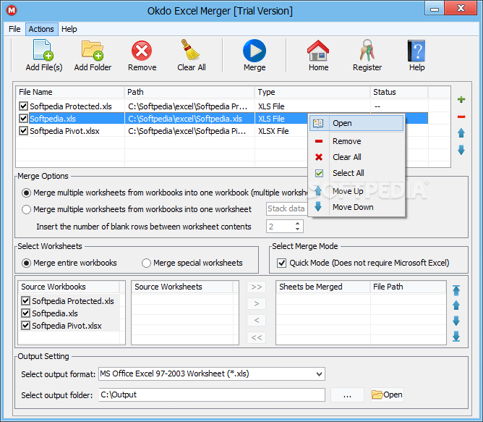Click Open output folder button
Screen dimensions: 483x422
pyautogui.click(x=387, y=394)
